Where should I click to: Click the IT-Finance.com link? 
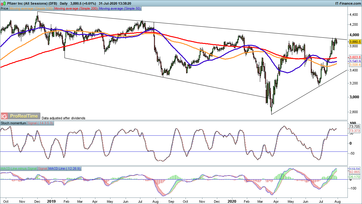click(347, 3)
